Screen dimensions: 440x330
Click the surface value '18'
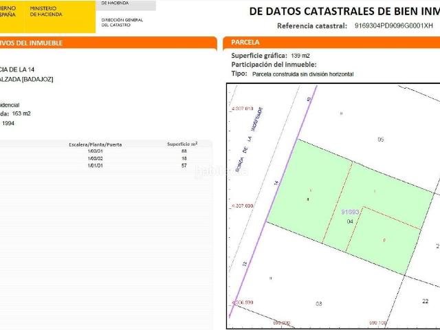184,158
